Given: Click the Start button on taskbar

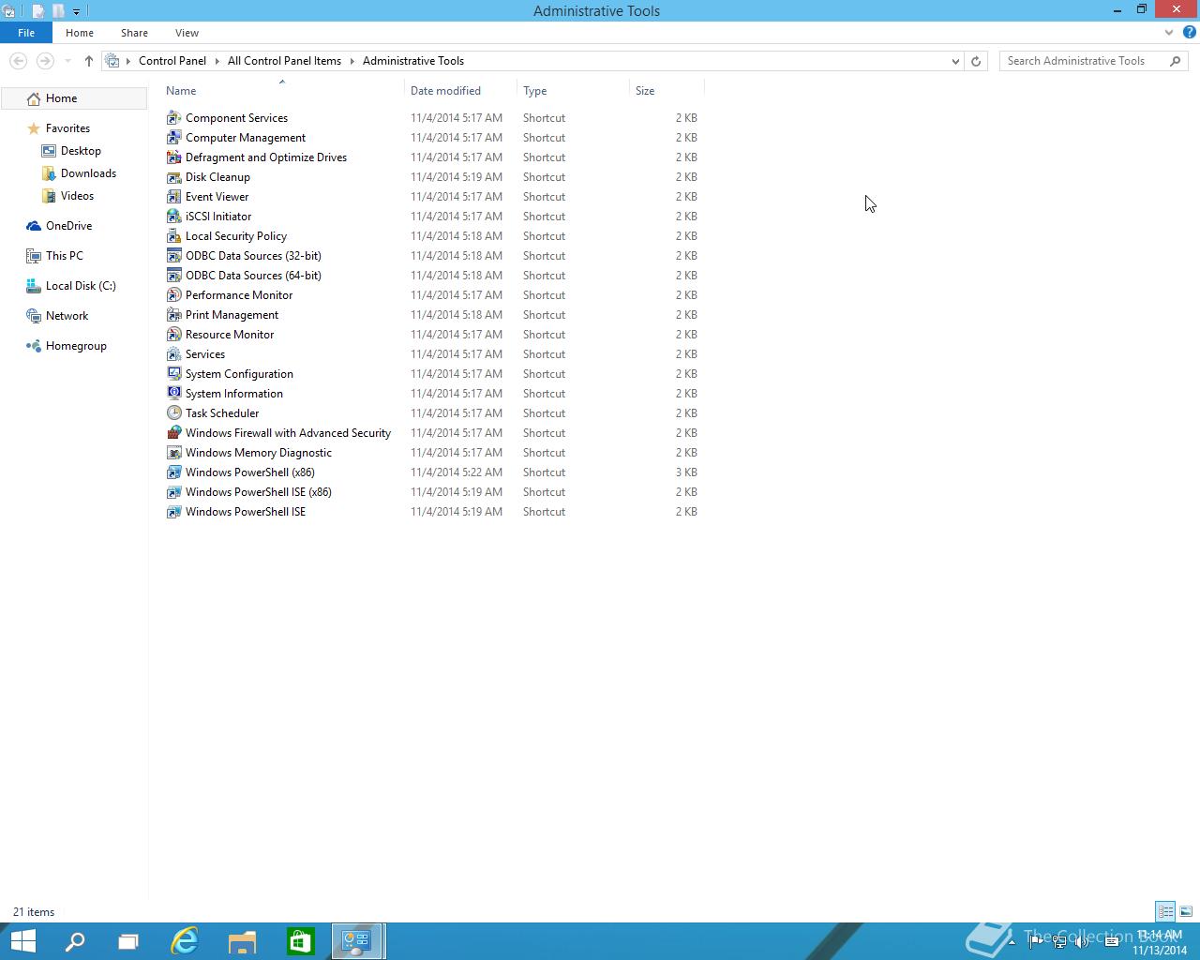Looking at the screenshot, I should click(22, 941).
